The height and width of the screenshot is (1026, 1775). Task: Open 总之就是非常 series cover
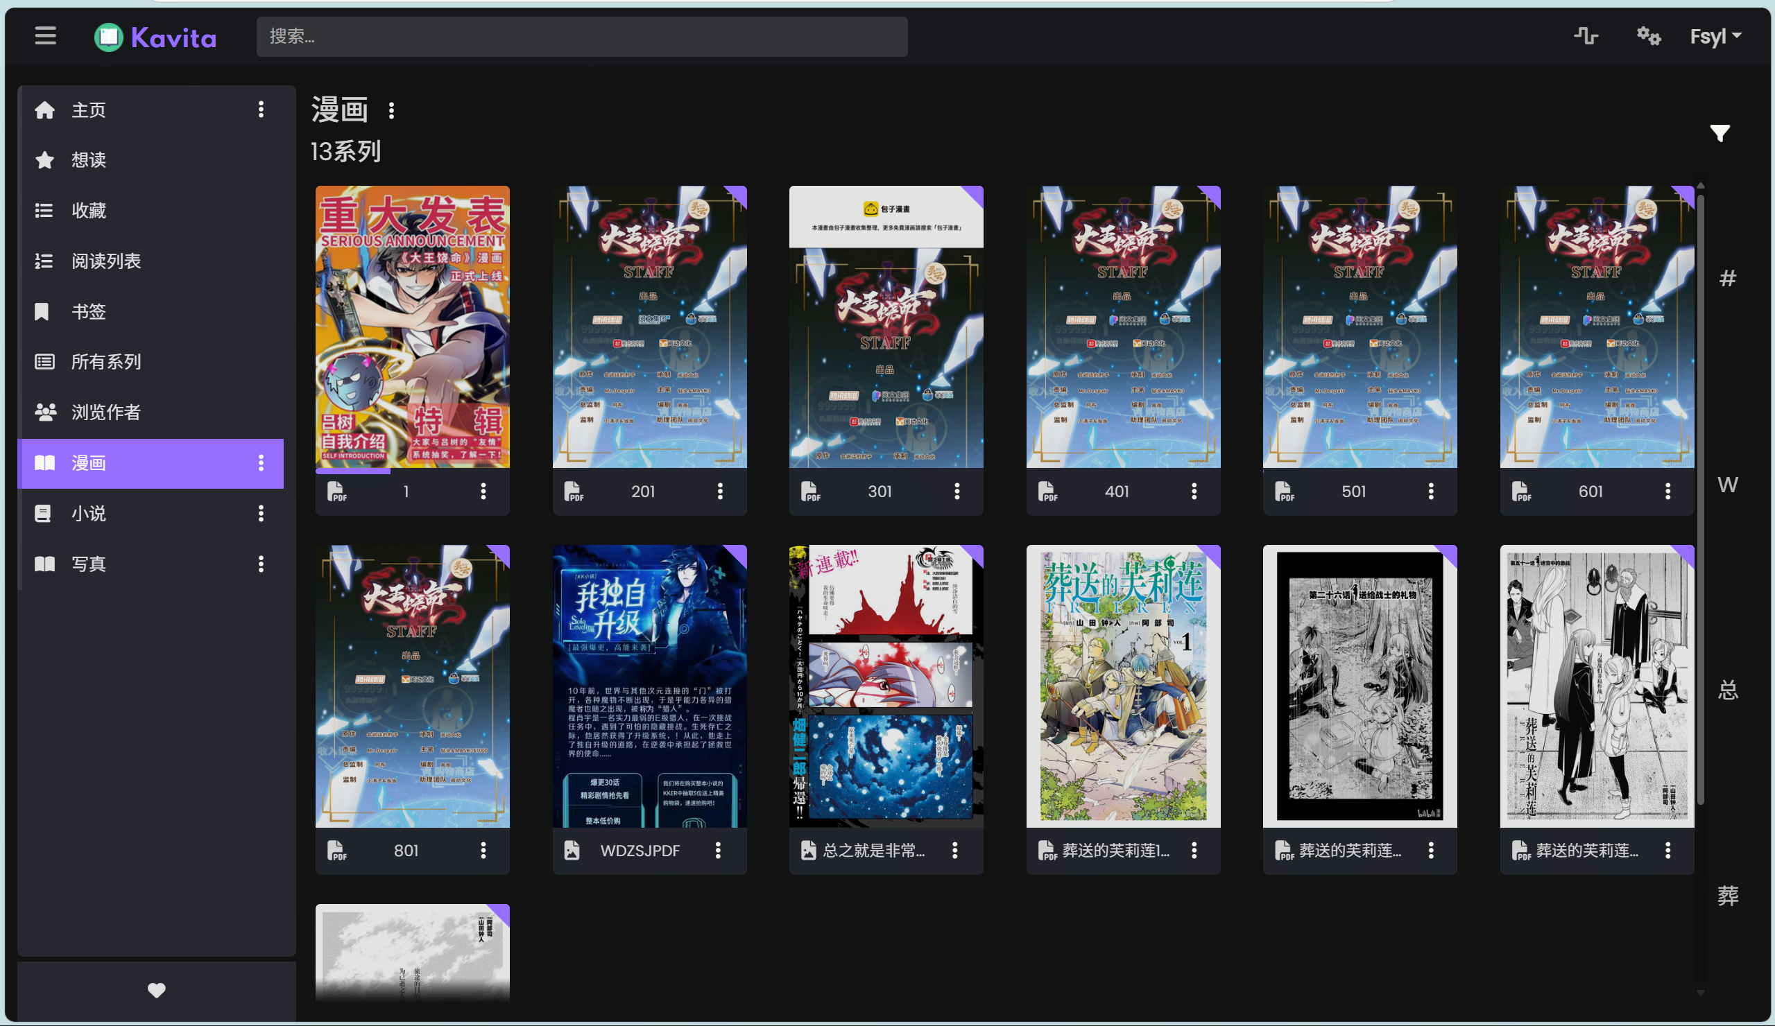point(886,686)
